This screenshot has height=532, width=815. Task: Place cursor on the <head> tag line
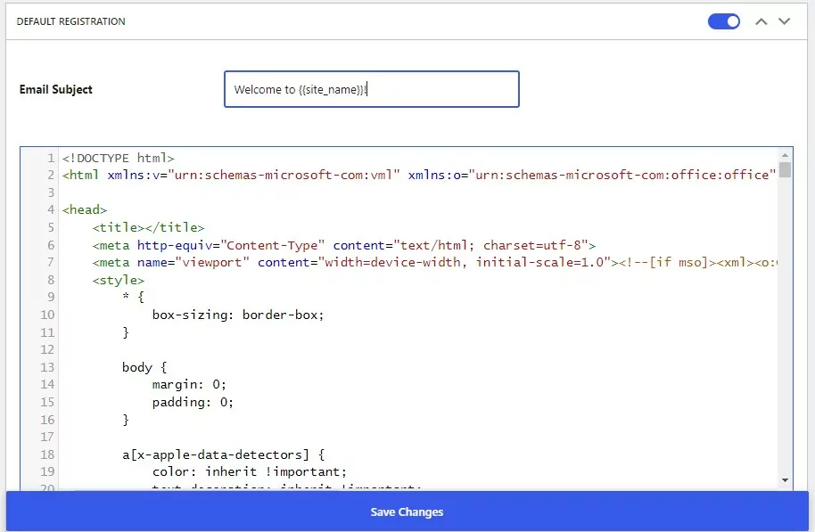[85, 210]
